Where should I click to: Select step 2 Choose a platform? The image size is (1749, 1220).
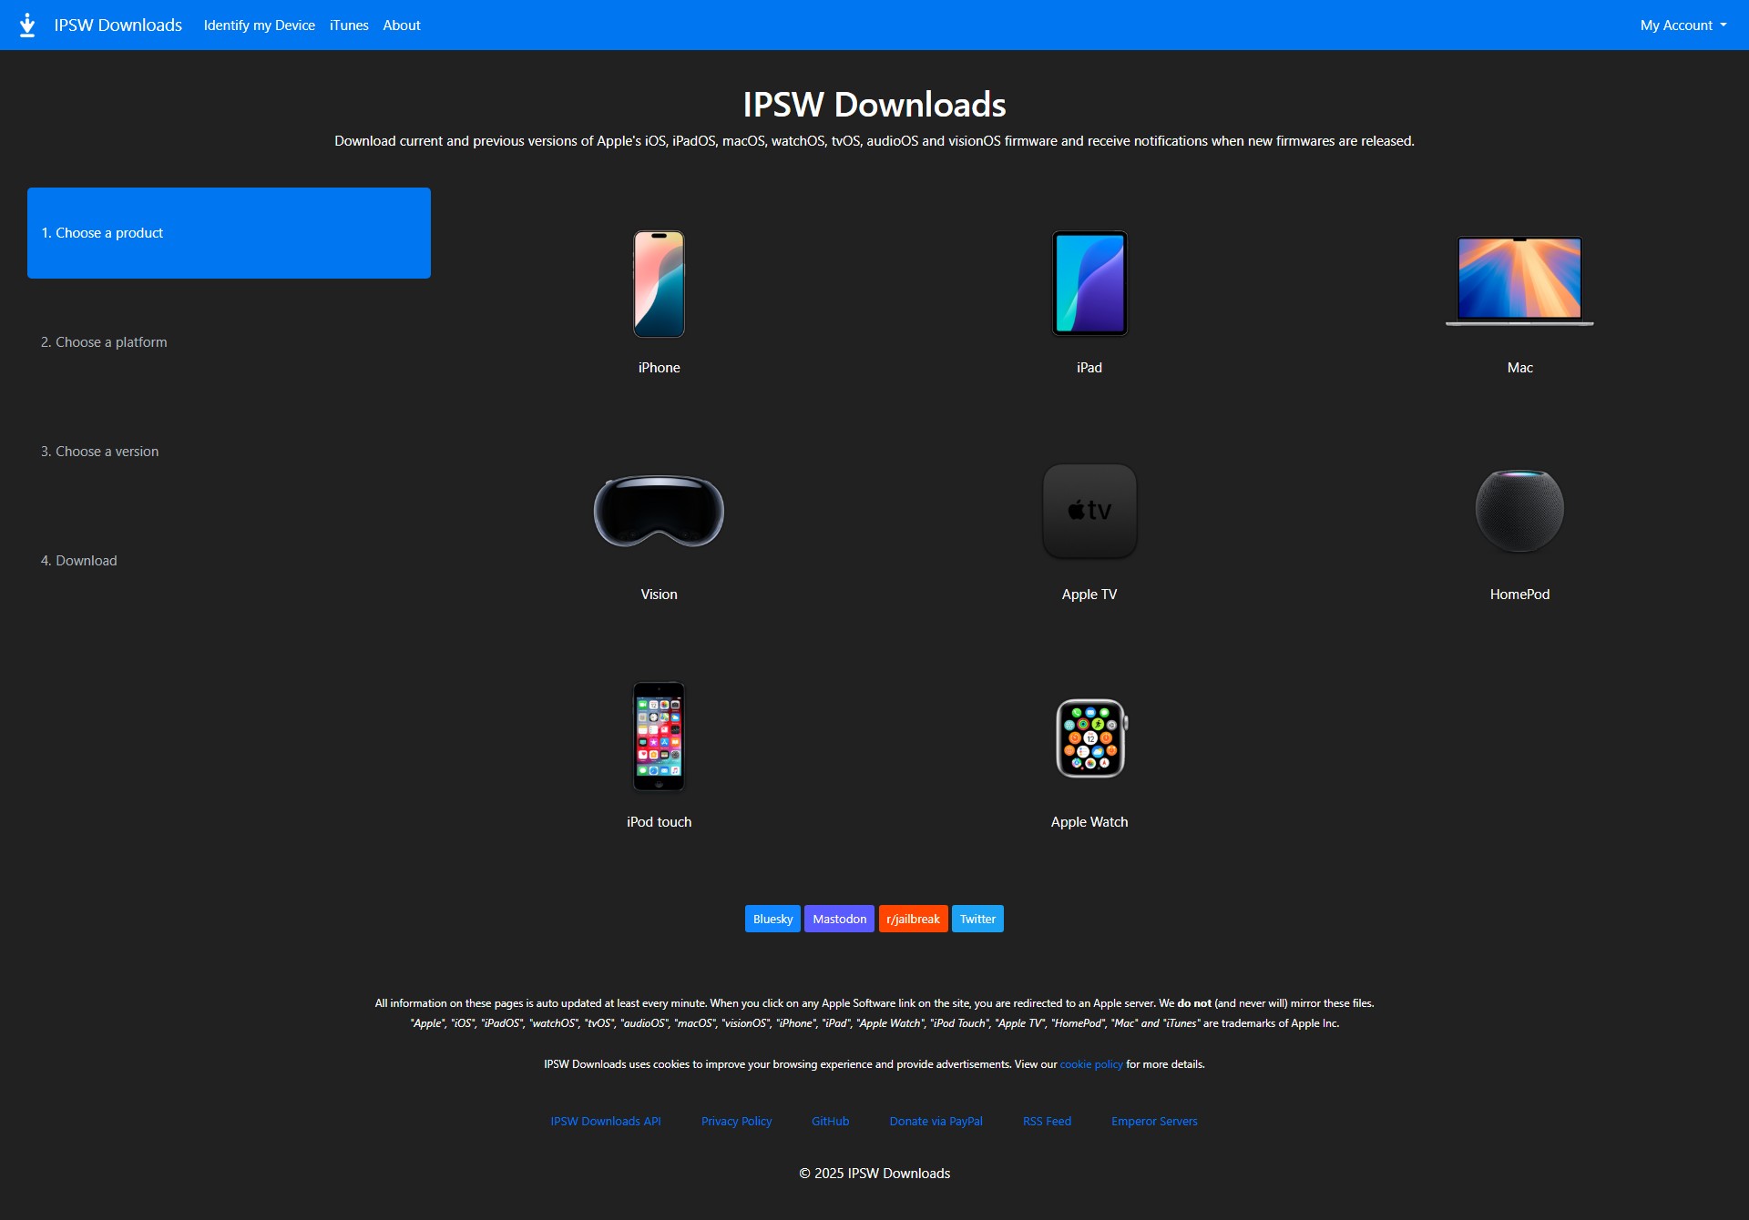click(229, 342)
